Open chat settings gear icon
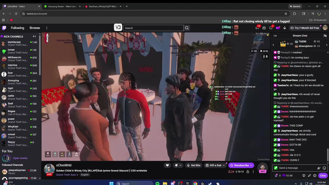The width and height of the screenshot is (329, 185). [315, 175]
